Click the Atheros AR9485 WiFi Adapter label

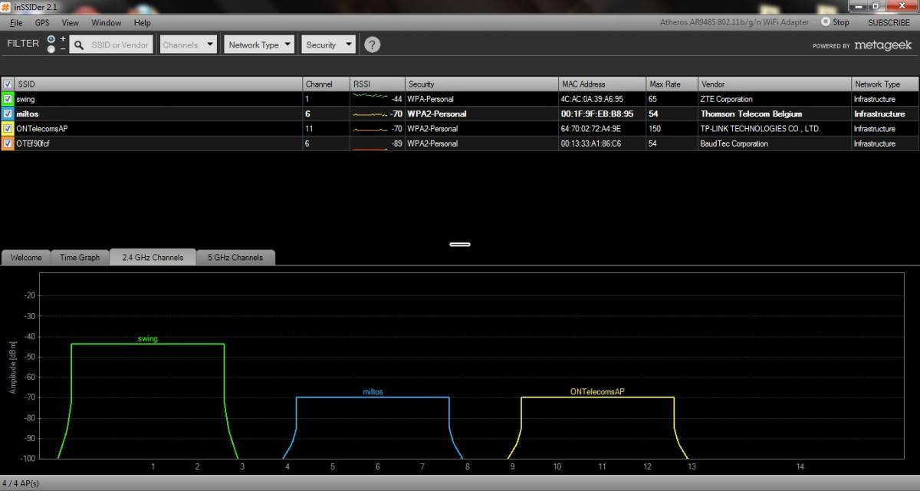pos(734,22)
